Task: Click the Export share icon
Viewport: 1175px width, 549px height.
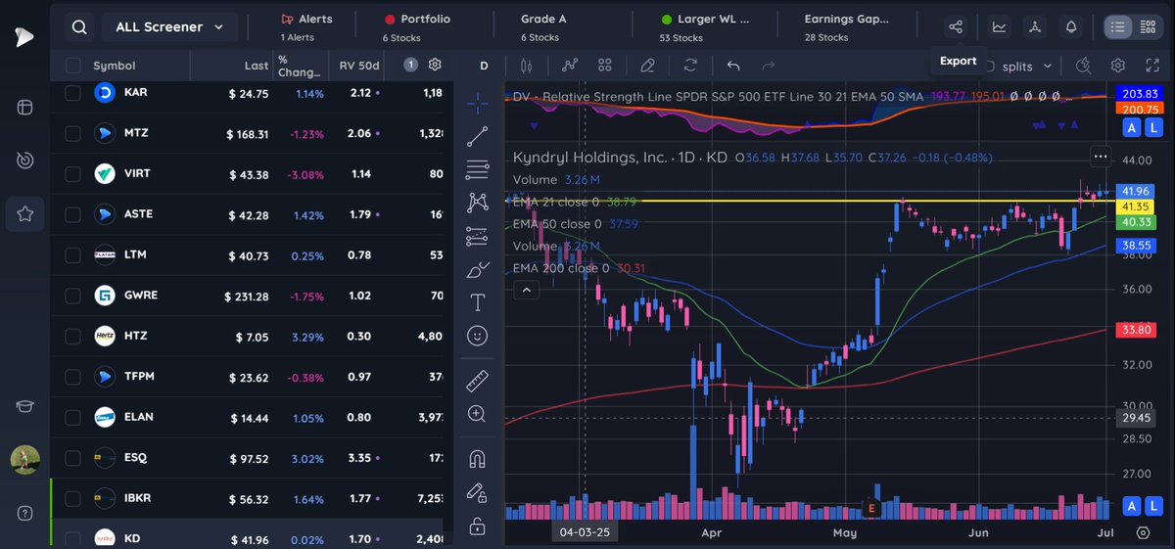Action: [957, 27]
